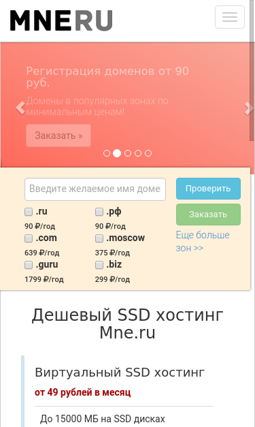Check the .moscow domain checkbox
This screenshot has height=427, width=255.
tap(99, 238)
